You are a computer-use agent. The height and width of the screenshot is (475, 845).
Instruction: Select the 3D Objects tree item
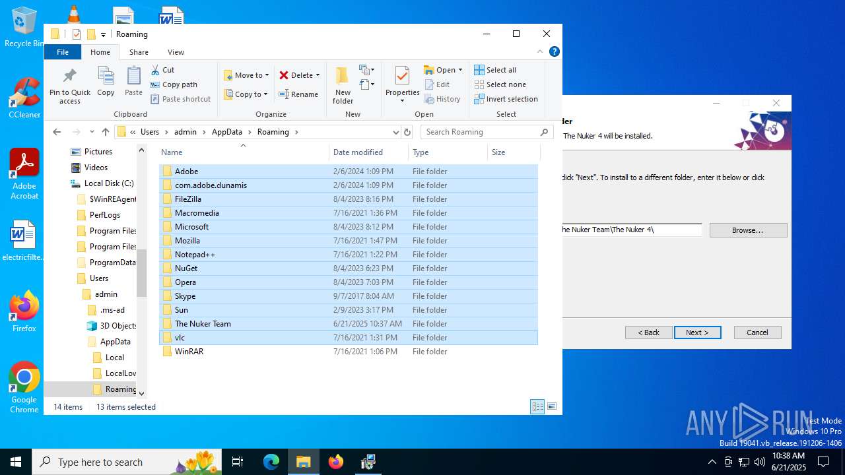pos(112,326)
